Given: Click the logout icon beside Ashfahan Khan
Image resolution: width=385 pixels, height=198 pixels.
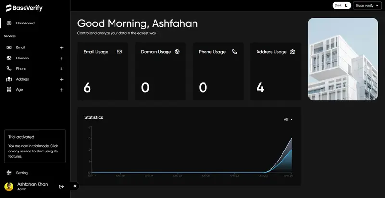Looking at the screenshot, I should tap(61, 186).
